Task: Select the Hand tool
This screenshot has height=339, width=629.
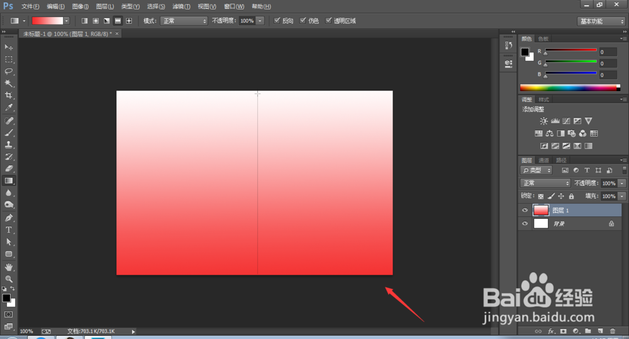Action: pos(8,267)
